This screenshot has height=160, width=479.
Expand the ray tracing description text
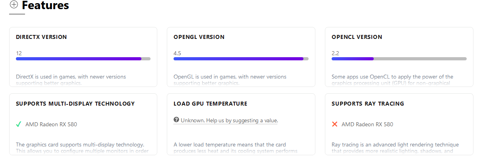(x=395, y=148)
